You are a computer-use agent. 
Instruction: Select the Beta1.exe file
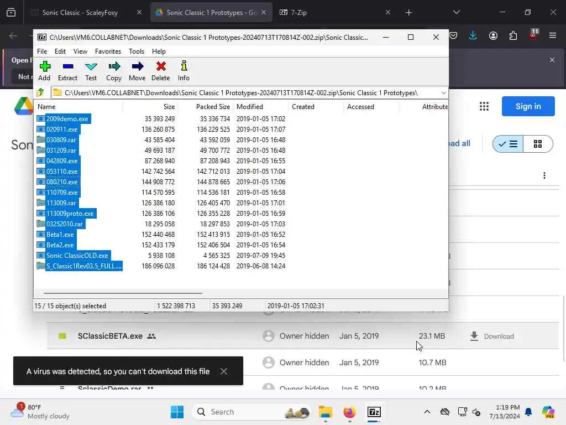pos(60,234)
